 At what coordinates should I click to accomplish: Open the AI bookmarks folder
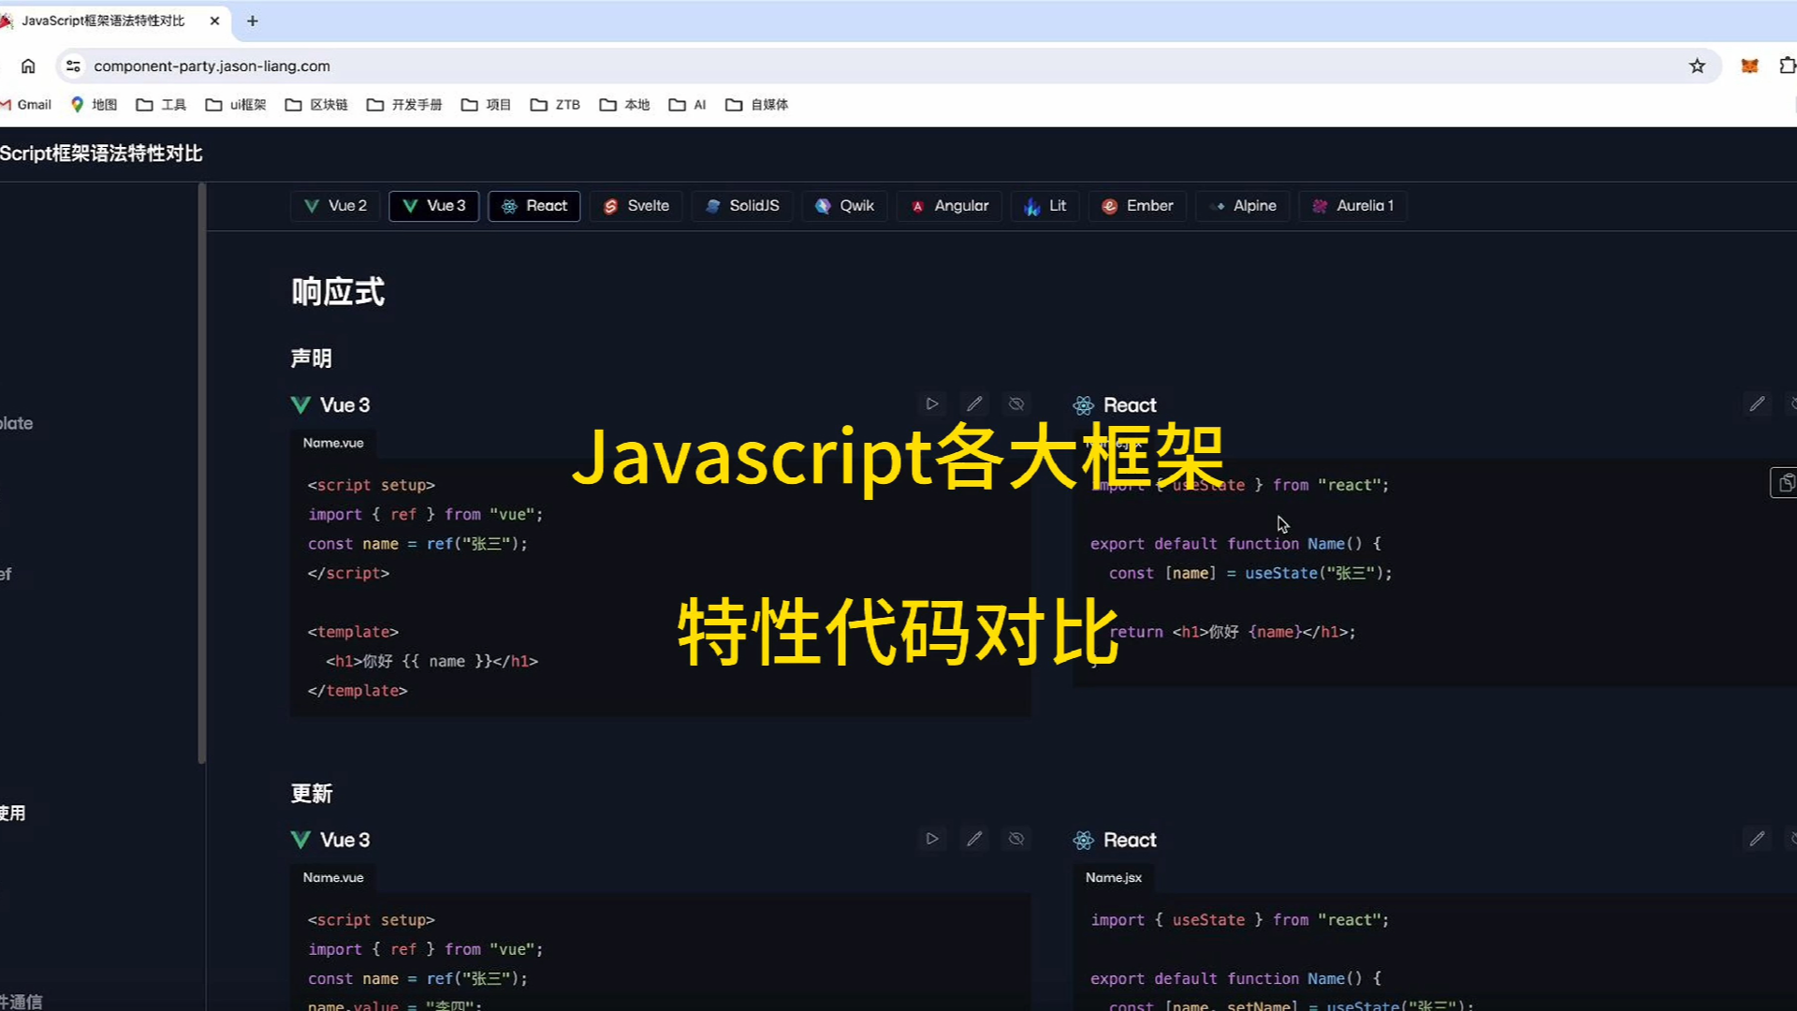point(688,105)
